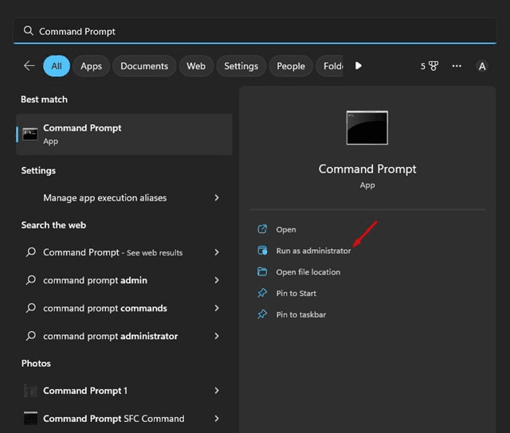Open the 'Command Prompt SFC Command' photo result

click(124, 419)
